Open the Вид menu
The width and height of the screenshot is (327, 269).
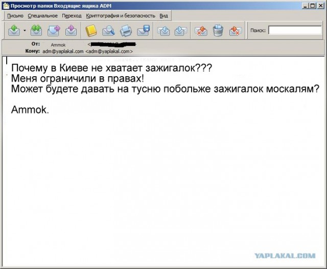163,16
